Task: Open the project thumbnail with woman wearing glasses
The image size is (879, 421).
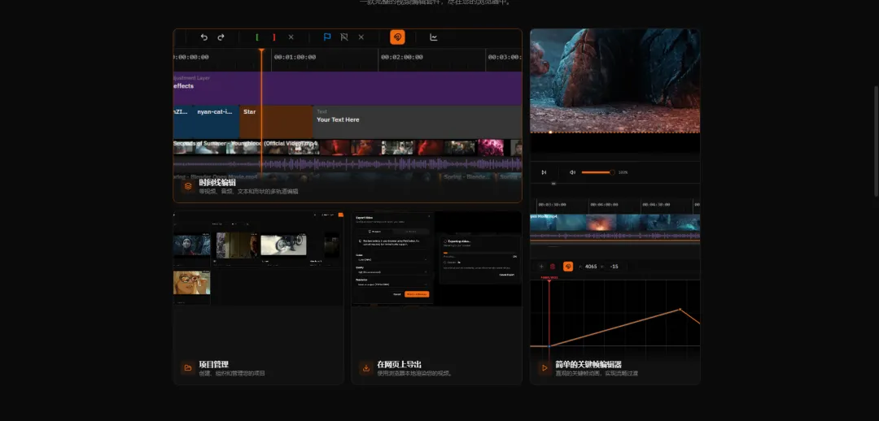Action: pos(192,283)
